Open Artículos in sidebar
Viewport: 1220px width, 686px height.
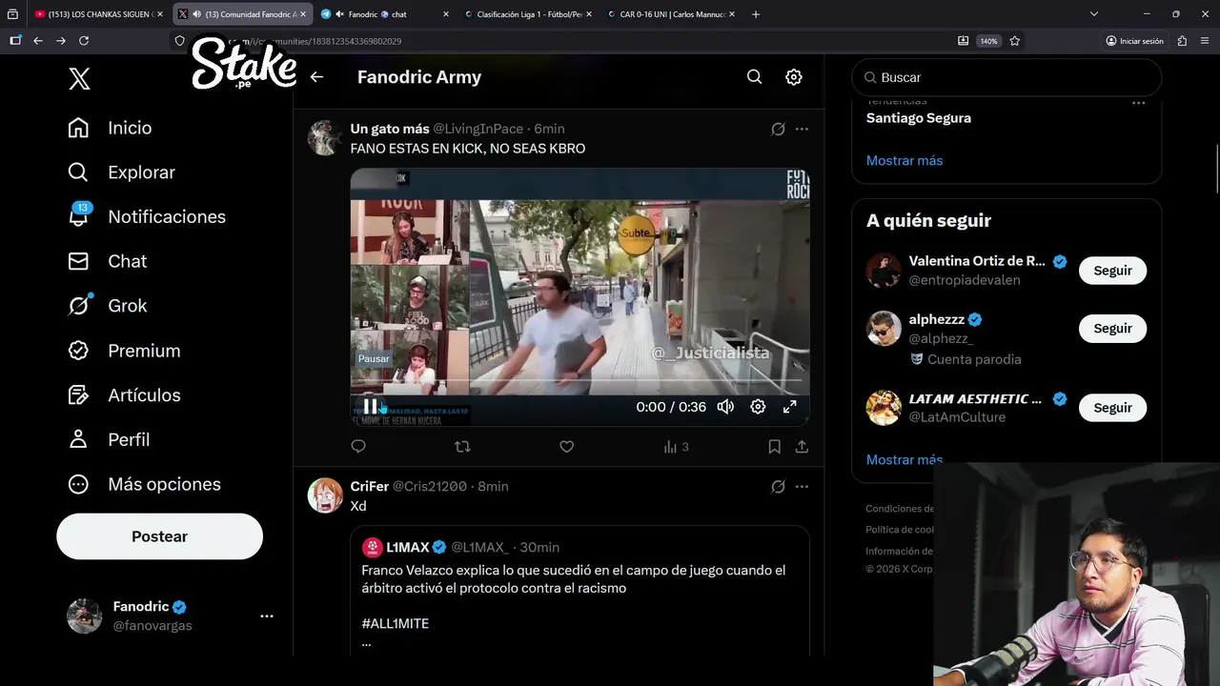pyautogui.click(x=124, y=394)
